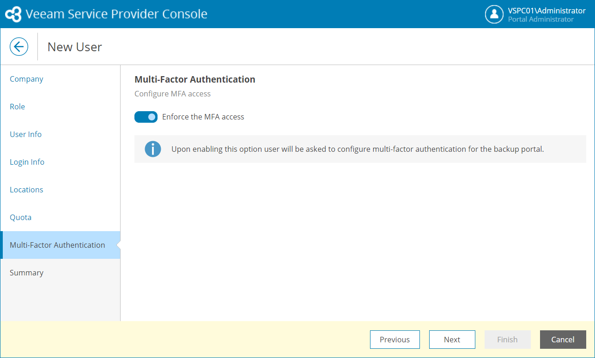The height and width of the screenshot is (358, 595).
Task: Click the New User page heading
Action: coord(75,47)
